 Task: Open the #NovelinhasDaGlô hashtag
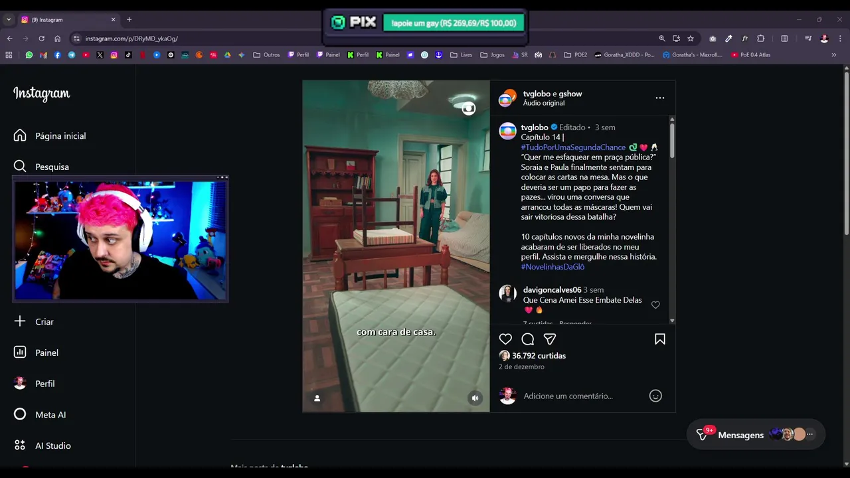[552, 267]
